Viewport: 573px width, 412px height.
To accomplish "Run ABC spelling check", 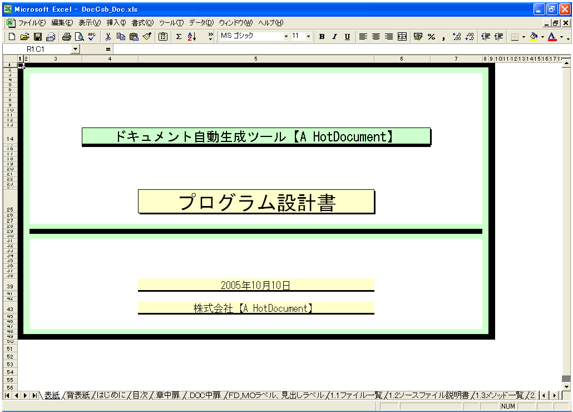I will 92,37.
